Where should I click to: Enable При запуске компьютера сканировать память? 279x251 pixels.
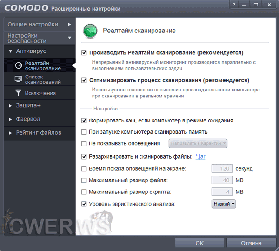click(84, 132)
